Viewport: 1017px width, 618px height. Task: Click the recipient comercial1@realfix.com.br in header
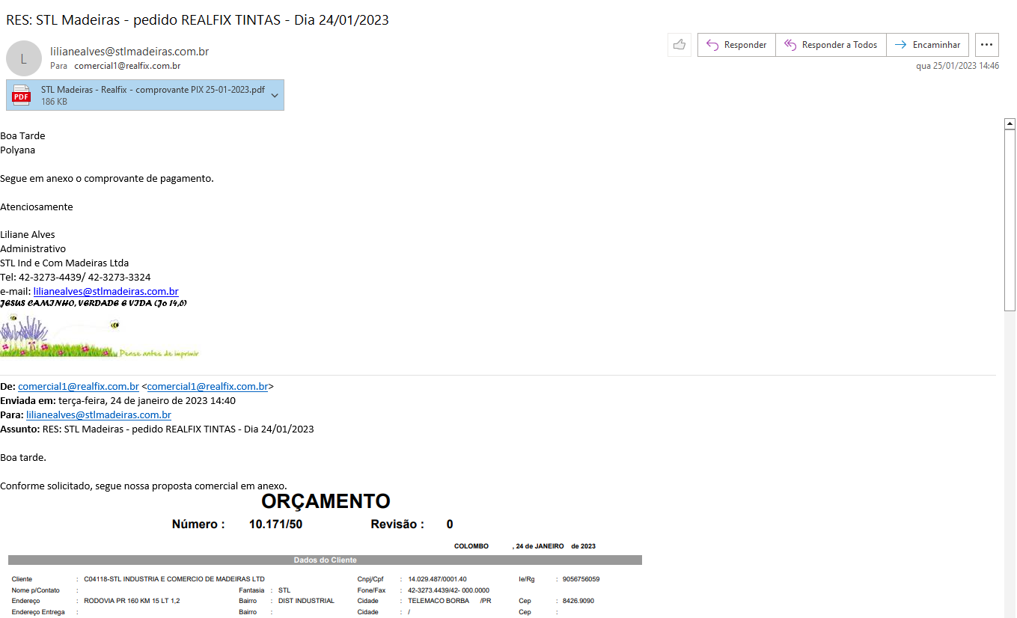(127, 66)
